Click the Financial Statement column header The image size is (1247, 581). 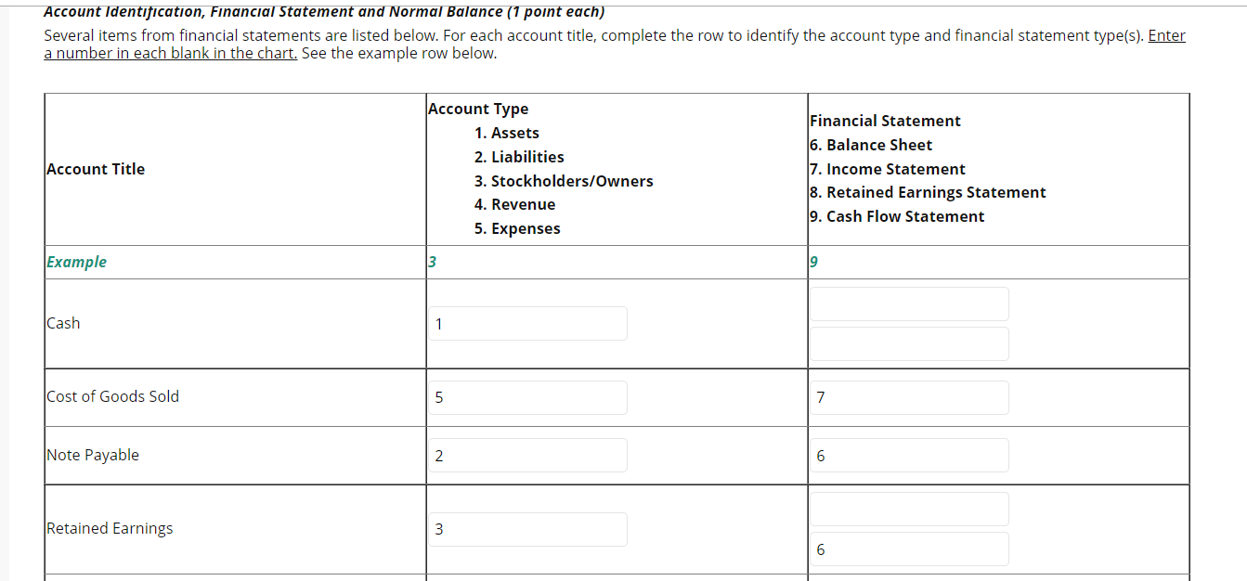coord(885,121)
